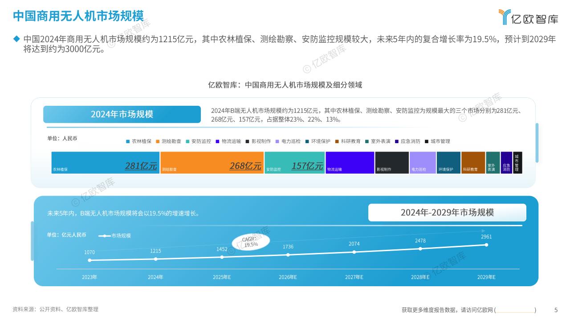Viewport: 570px width, 320px height.
Task: Click the 单位：亿元人民币 unit label
Action: (x=67, y=235)
